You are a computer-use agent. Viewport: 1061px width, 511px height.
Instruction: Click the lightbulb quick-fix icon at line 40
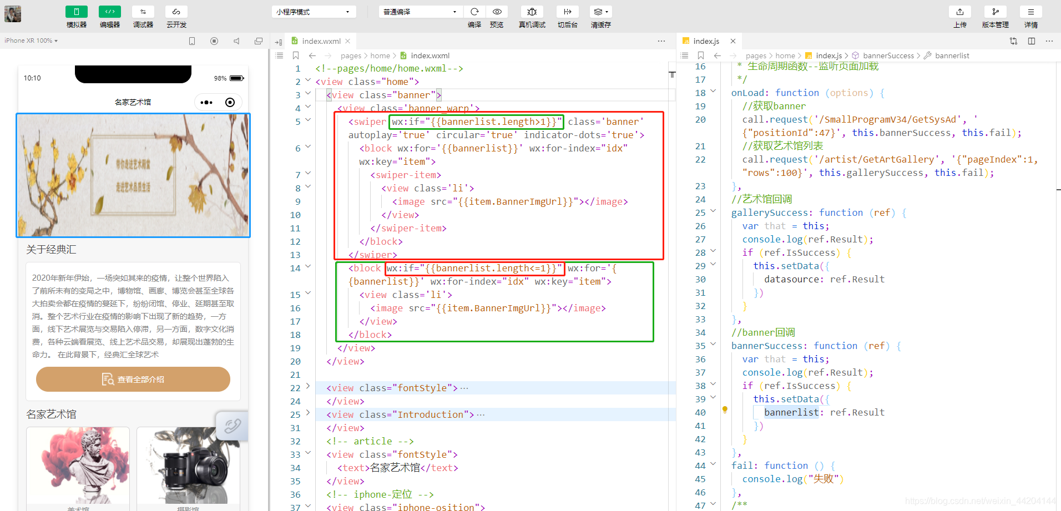725,410
